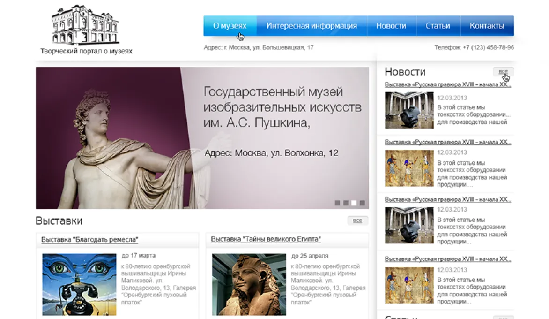Go to the 'Новости' navigation tab
Viewport: 549px width, 319px height.
(391, 26)
